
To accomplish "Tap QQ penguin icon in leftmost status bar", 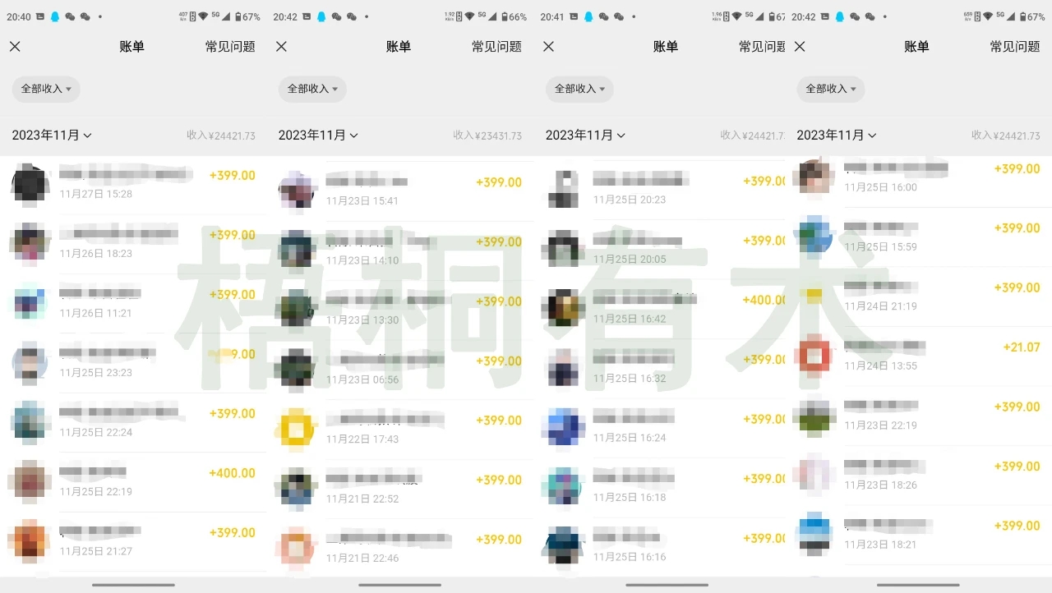I will 55,16.
